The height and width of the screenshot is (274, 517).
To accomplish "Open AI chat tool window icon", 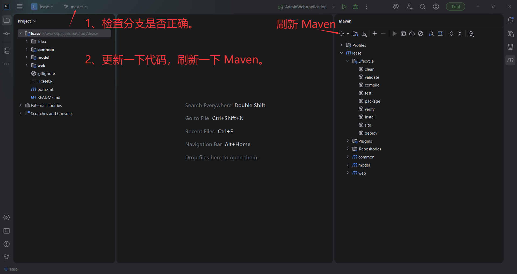I will [510, 34].
